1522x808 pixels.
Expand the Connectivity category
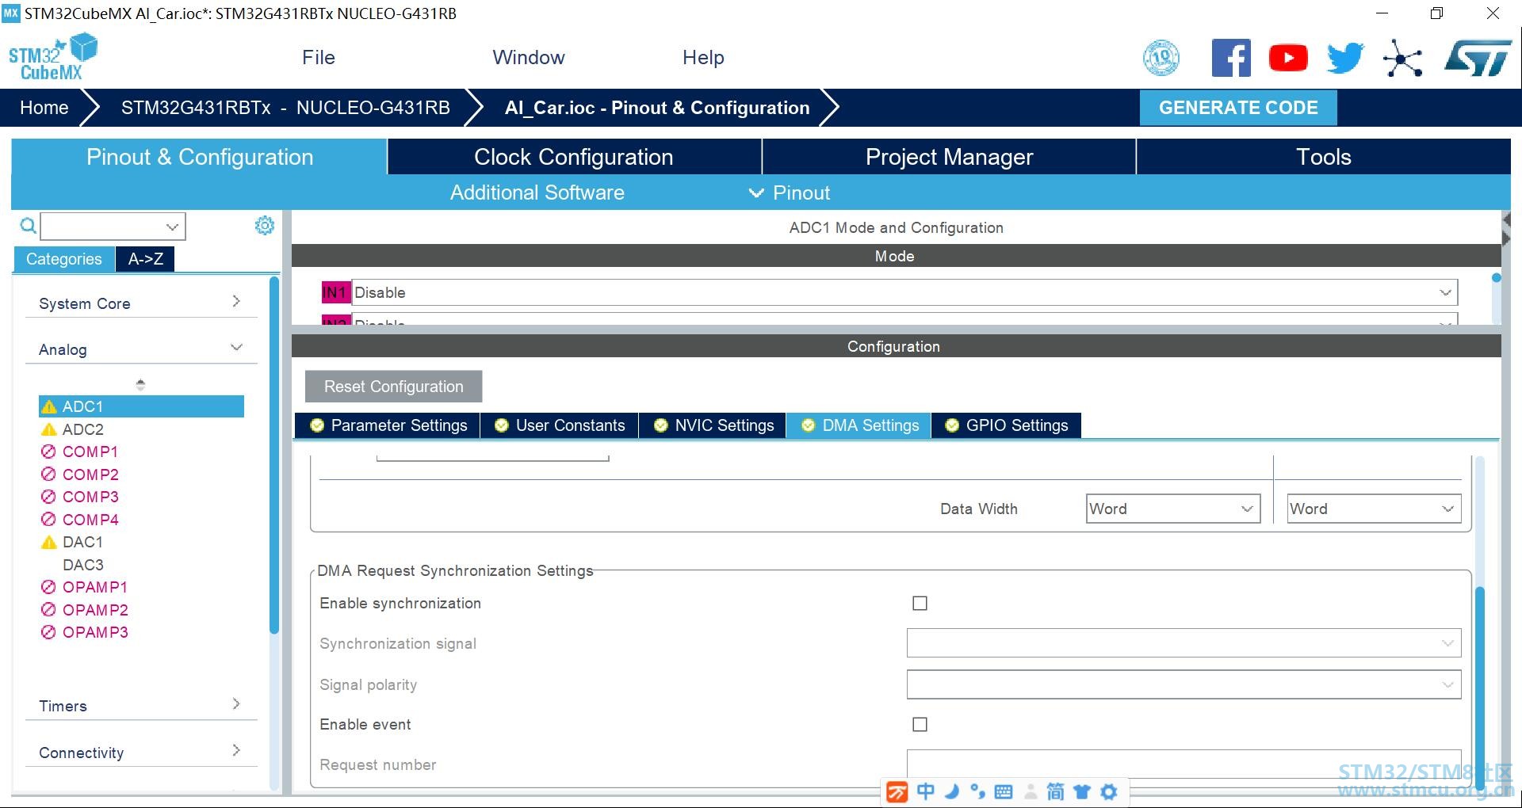click(x=141, y=752)
